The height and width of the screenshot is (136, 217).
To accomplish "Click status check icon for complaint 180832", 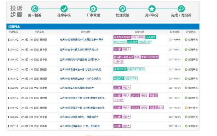I will pyautogui.click(x=186, y=117).
